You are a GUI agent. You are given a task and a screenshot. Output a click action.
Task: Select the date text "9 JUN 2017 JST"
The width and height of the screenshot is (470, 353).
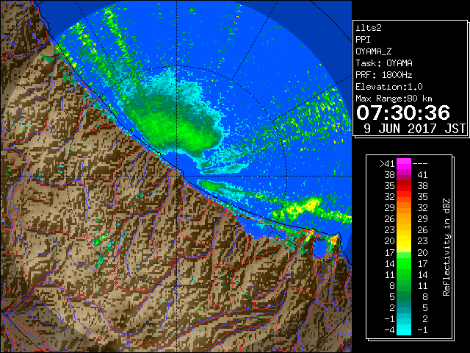414,129
